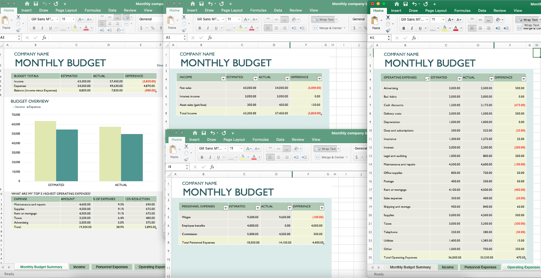The image size is (541, 278).
Task: Open the font size dropdown in Personnel Expenses window
Action: 241,148
